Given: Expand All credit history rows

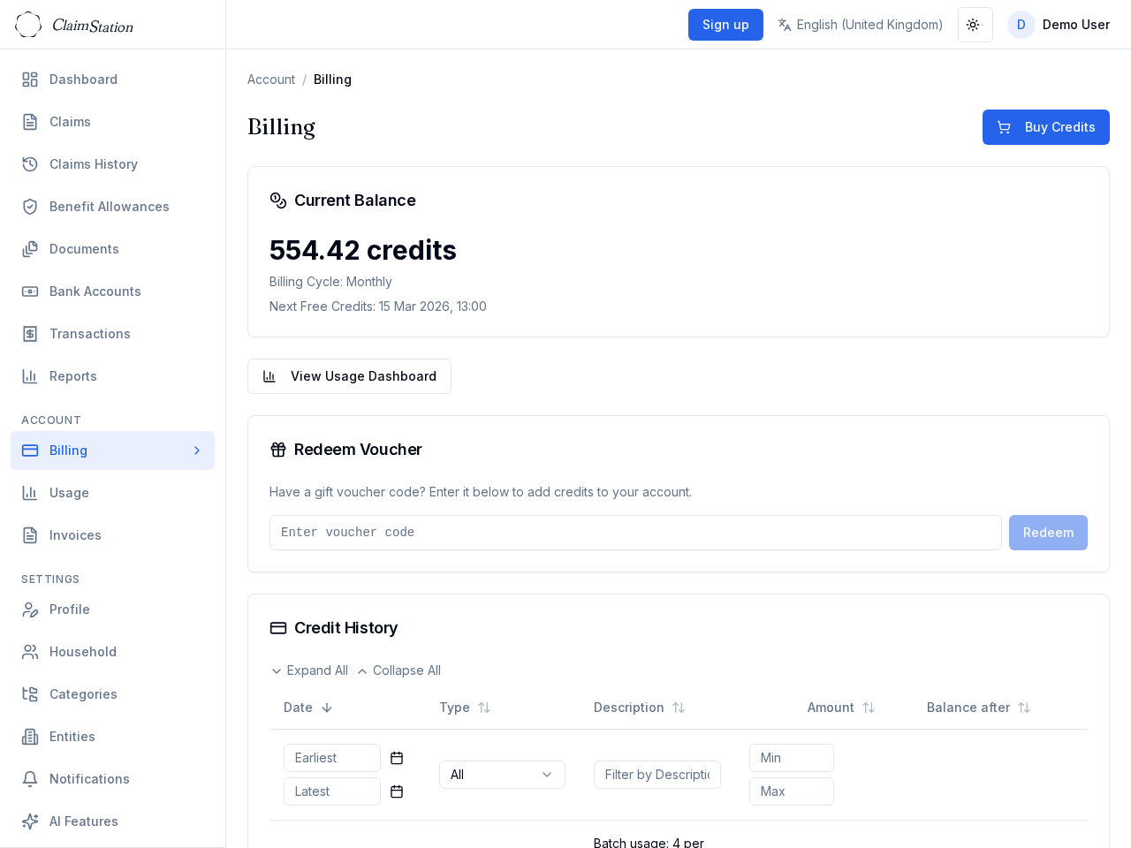Looking at the screenshot, I should point(309,670).
